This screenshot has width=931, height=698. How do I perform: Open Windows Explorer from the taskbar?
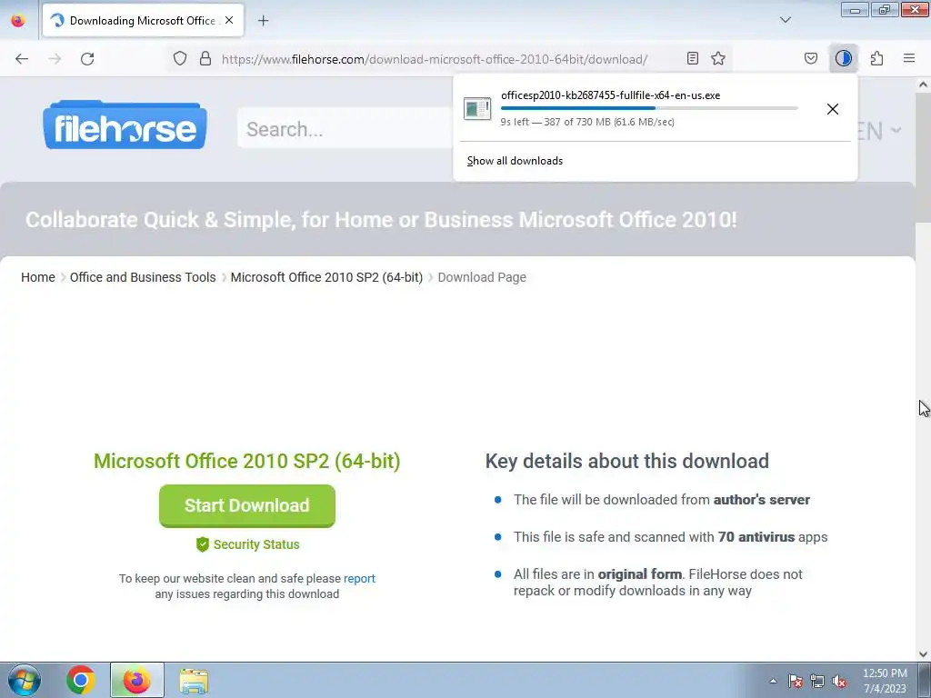pos(194,681)
